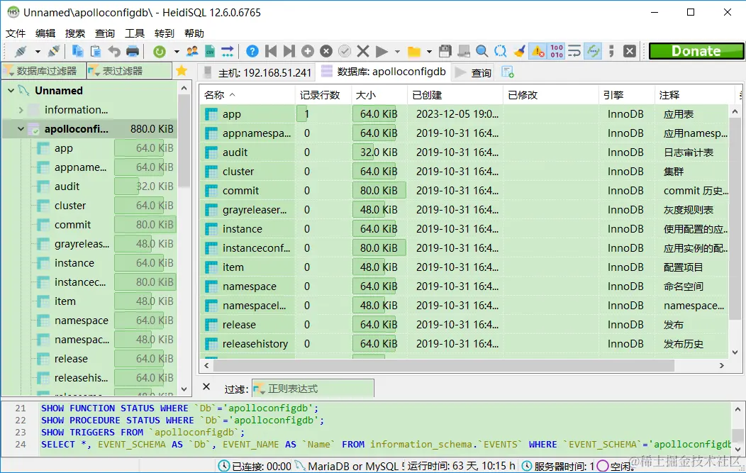This screenshot has width=746, height=473.
Task: Click the 64.0 KiB size bar of app row
Action: [x=374, y=114]
